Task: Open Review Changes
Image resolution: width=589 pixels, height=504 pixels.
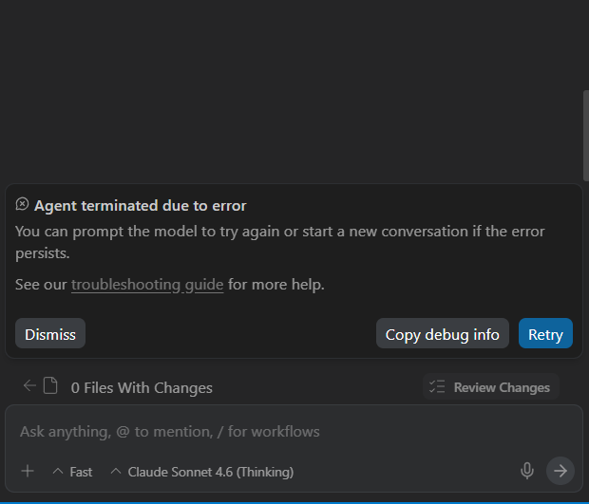Action: click(x=491, y=387)
